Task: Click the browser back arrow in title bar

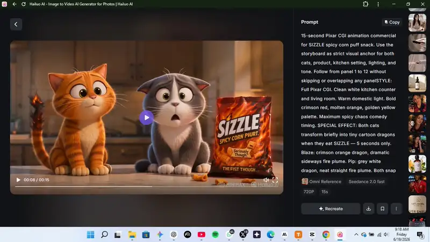Action: [15, 4]
